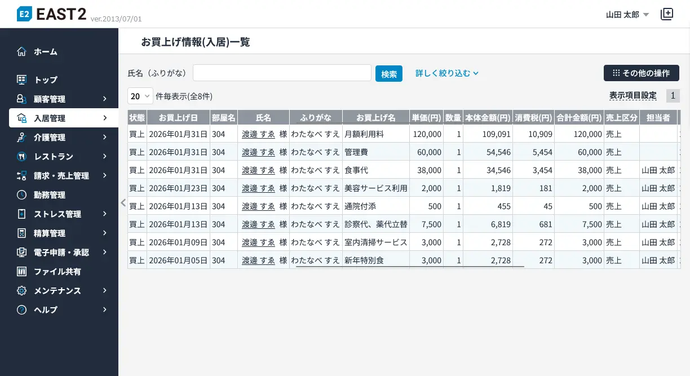The image size is (690, 376).
Task: Select メンテナンス menu item
Action: [x=57, y=291]
